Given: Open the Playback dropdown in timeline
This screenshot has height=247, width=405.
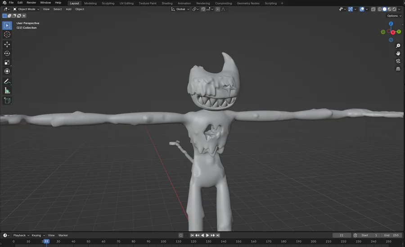Looking at the screenshot, I should 21,235.
